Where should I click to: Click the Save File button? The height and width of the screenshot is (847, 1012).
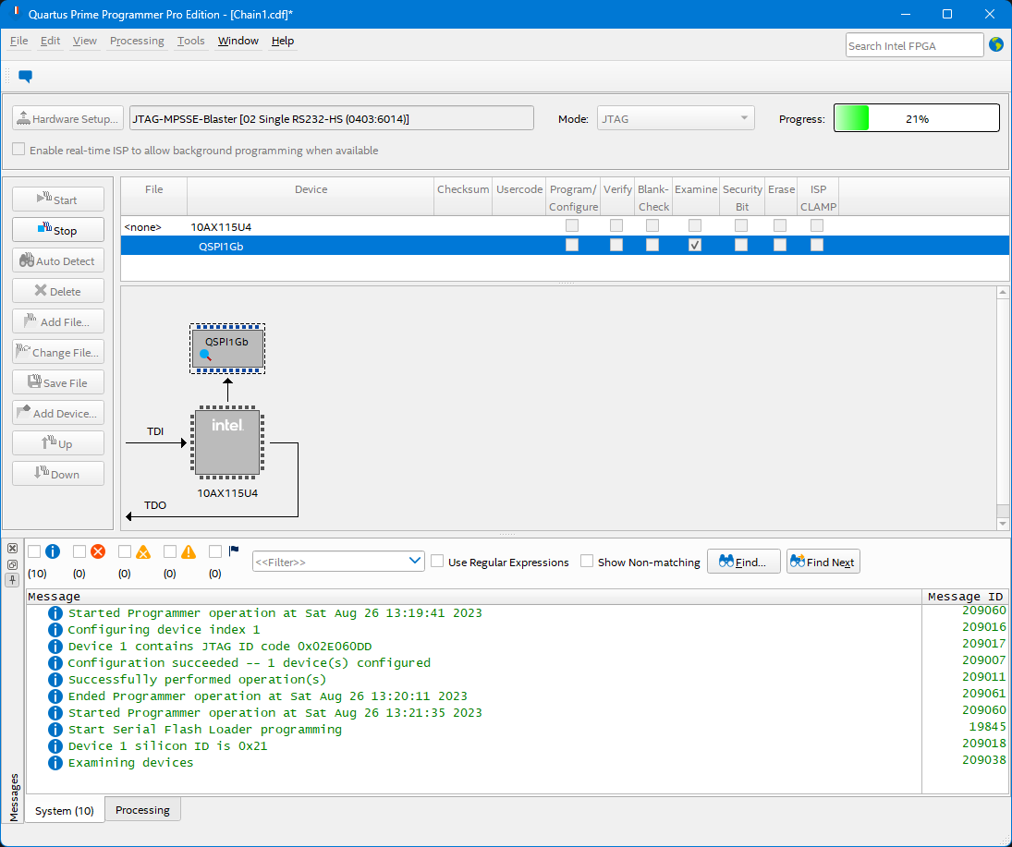click(58, 382)
